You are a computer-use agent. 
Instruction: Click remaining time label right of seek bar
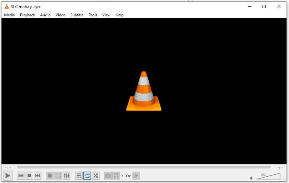click(x=280, y=168)
